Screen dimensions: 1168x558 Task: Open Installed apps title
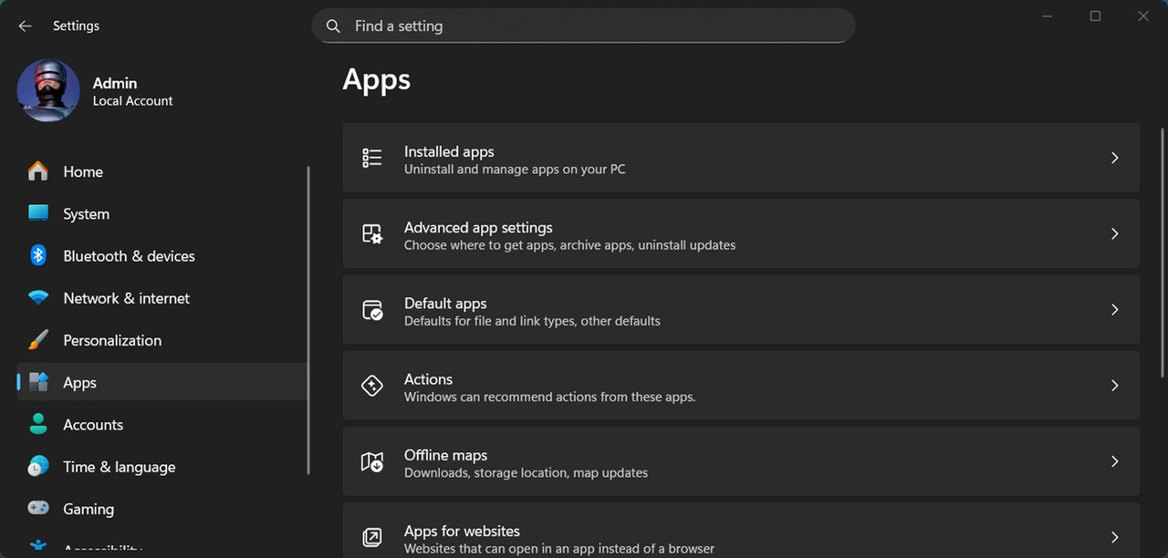[449, 151]
